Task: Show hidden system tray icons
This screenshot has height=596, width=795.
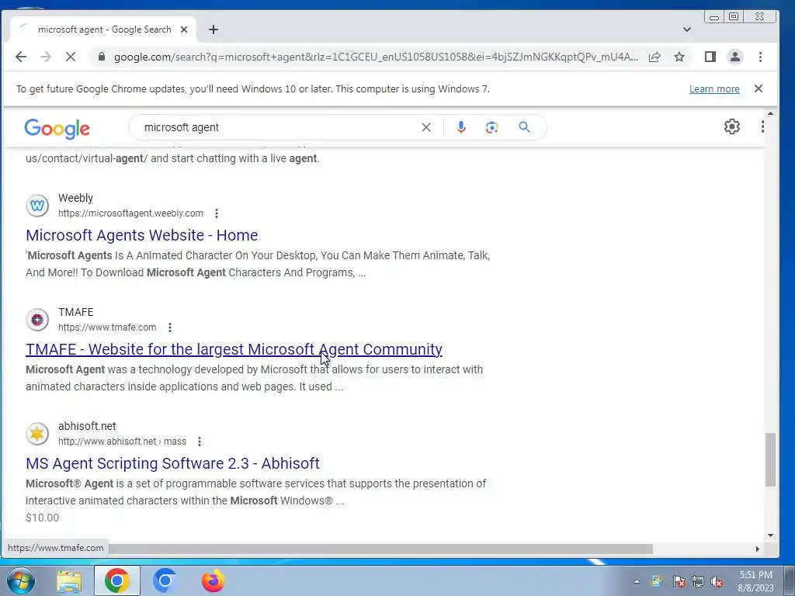Action: [x=637, y=581]
